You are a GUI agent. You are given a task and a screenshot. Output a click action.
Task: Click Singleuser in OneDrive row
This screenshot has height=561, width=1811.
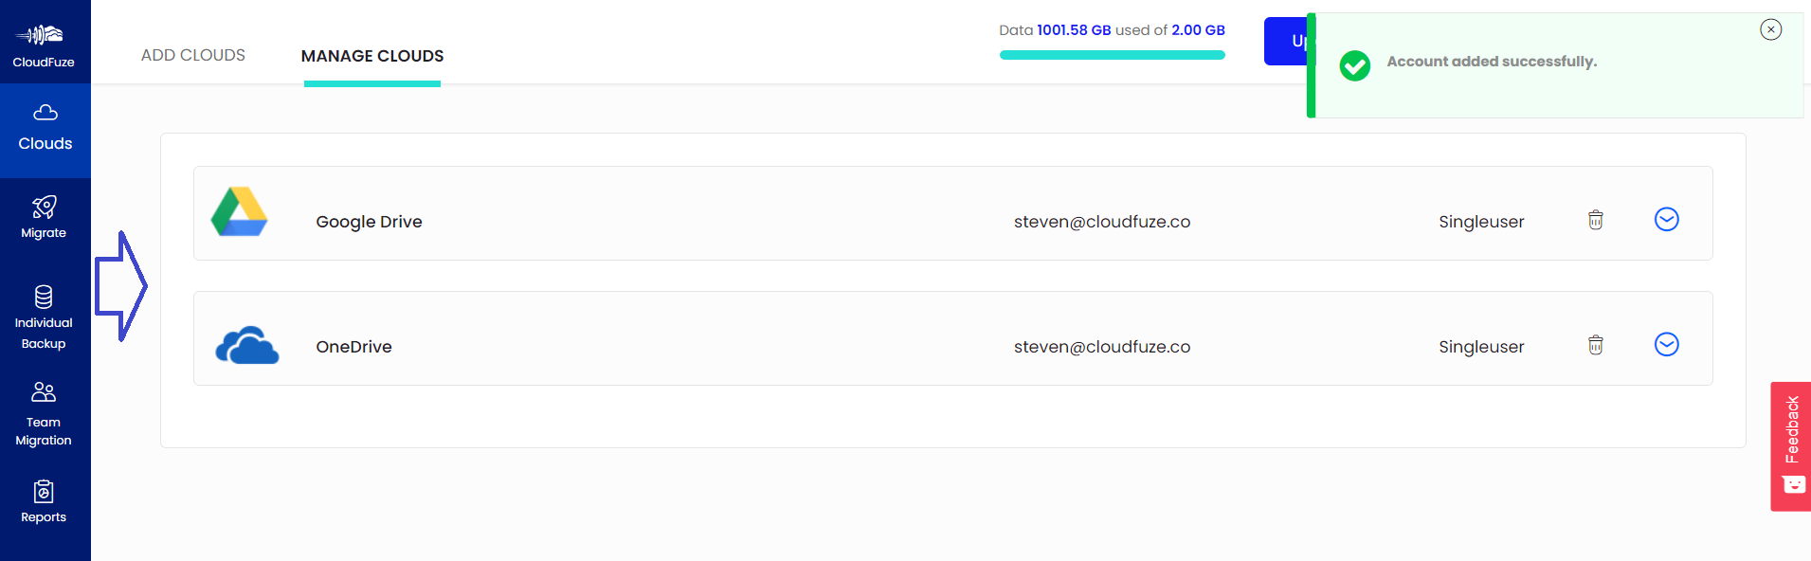pyautogui.click(x=1481, y=347)
